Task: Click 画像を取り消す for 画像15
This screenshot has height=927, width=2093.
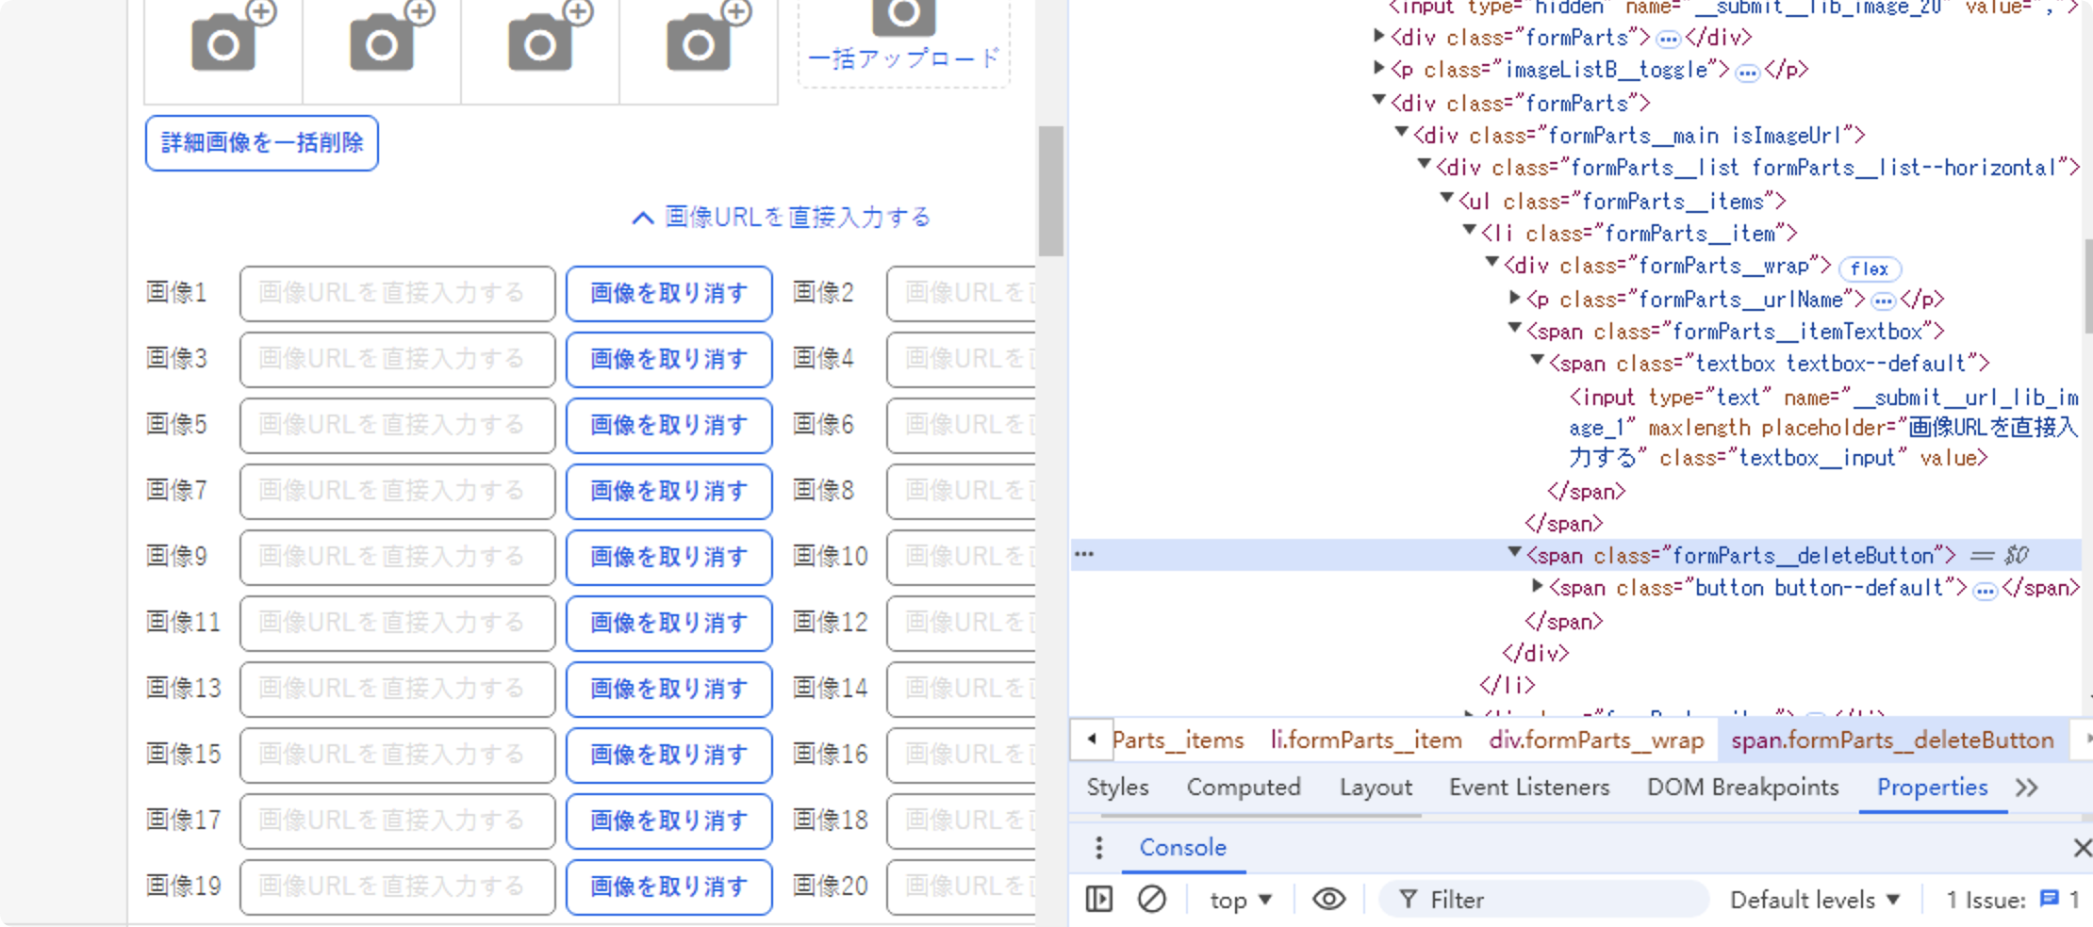Action: coord(668,756)
